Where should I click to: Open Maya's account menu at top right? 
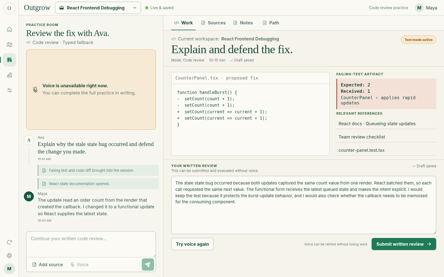coord(426,8)
